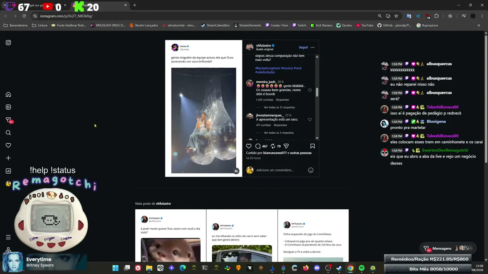Image resolution: width=488 pixels, height=274 pixels.
Task: Open vhfutzeiro's profile from the post header
Action: coord(263,46)
